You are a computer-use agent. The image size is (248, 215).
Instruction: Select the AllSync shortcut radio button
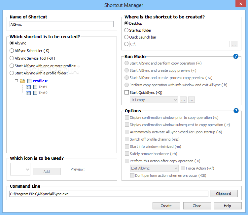coord(12,43)
